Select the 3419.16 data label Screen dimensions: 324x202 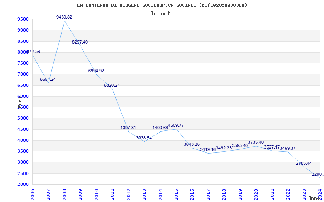click(x=208, y=149)
